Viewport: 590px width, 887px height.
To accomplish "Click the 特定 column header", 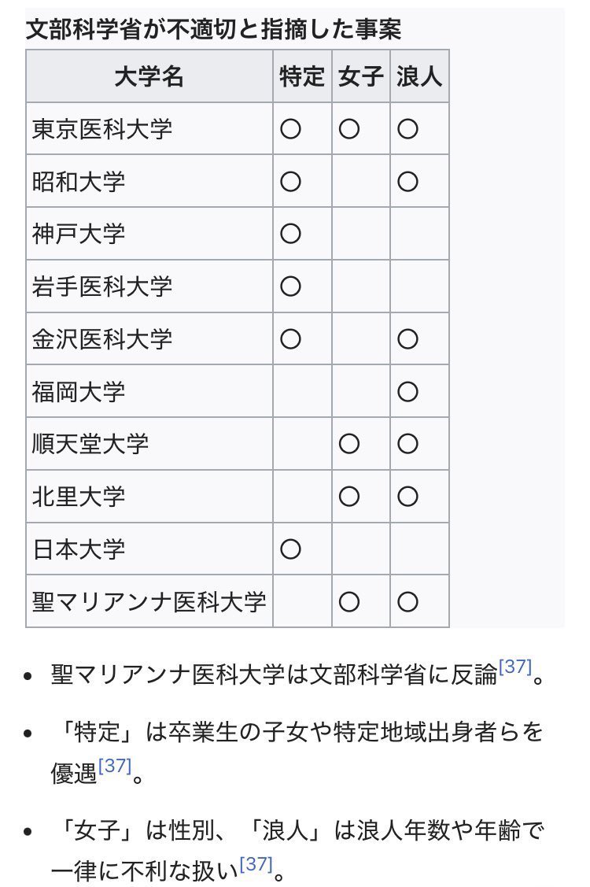I will (302, 76).
